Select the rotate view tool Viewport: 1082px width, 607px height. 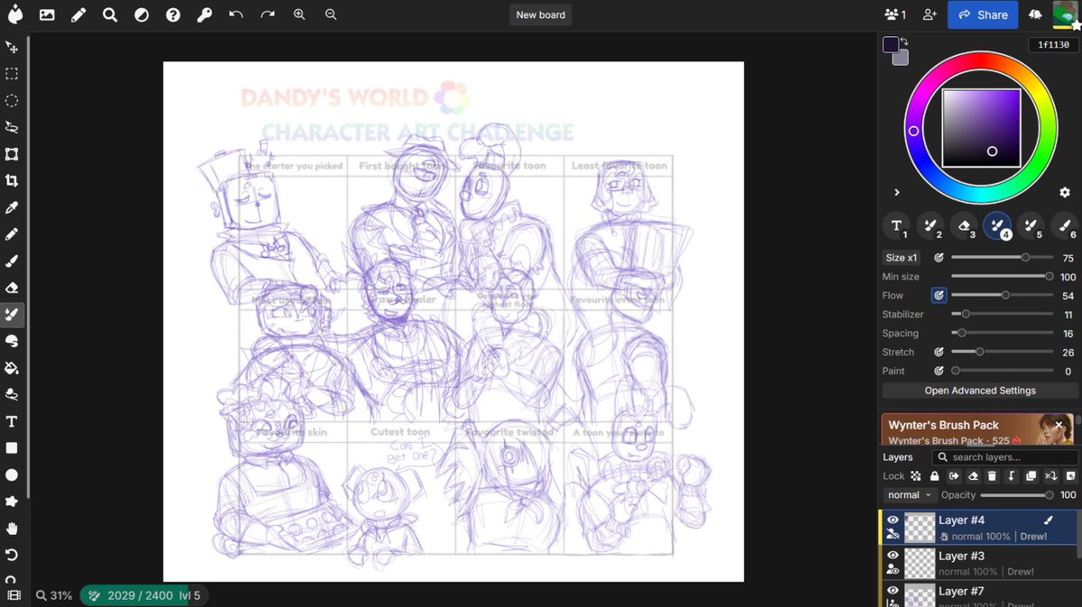click(12, 555)
